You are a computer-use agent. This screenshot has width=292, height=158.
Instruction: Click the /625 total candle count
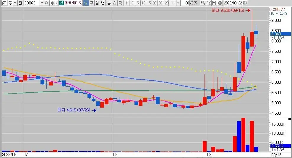194,3
